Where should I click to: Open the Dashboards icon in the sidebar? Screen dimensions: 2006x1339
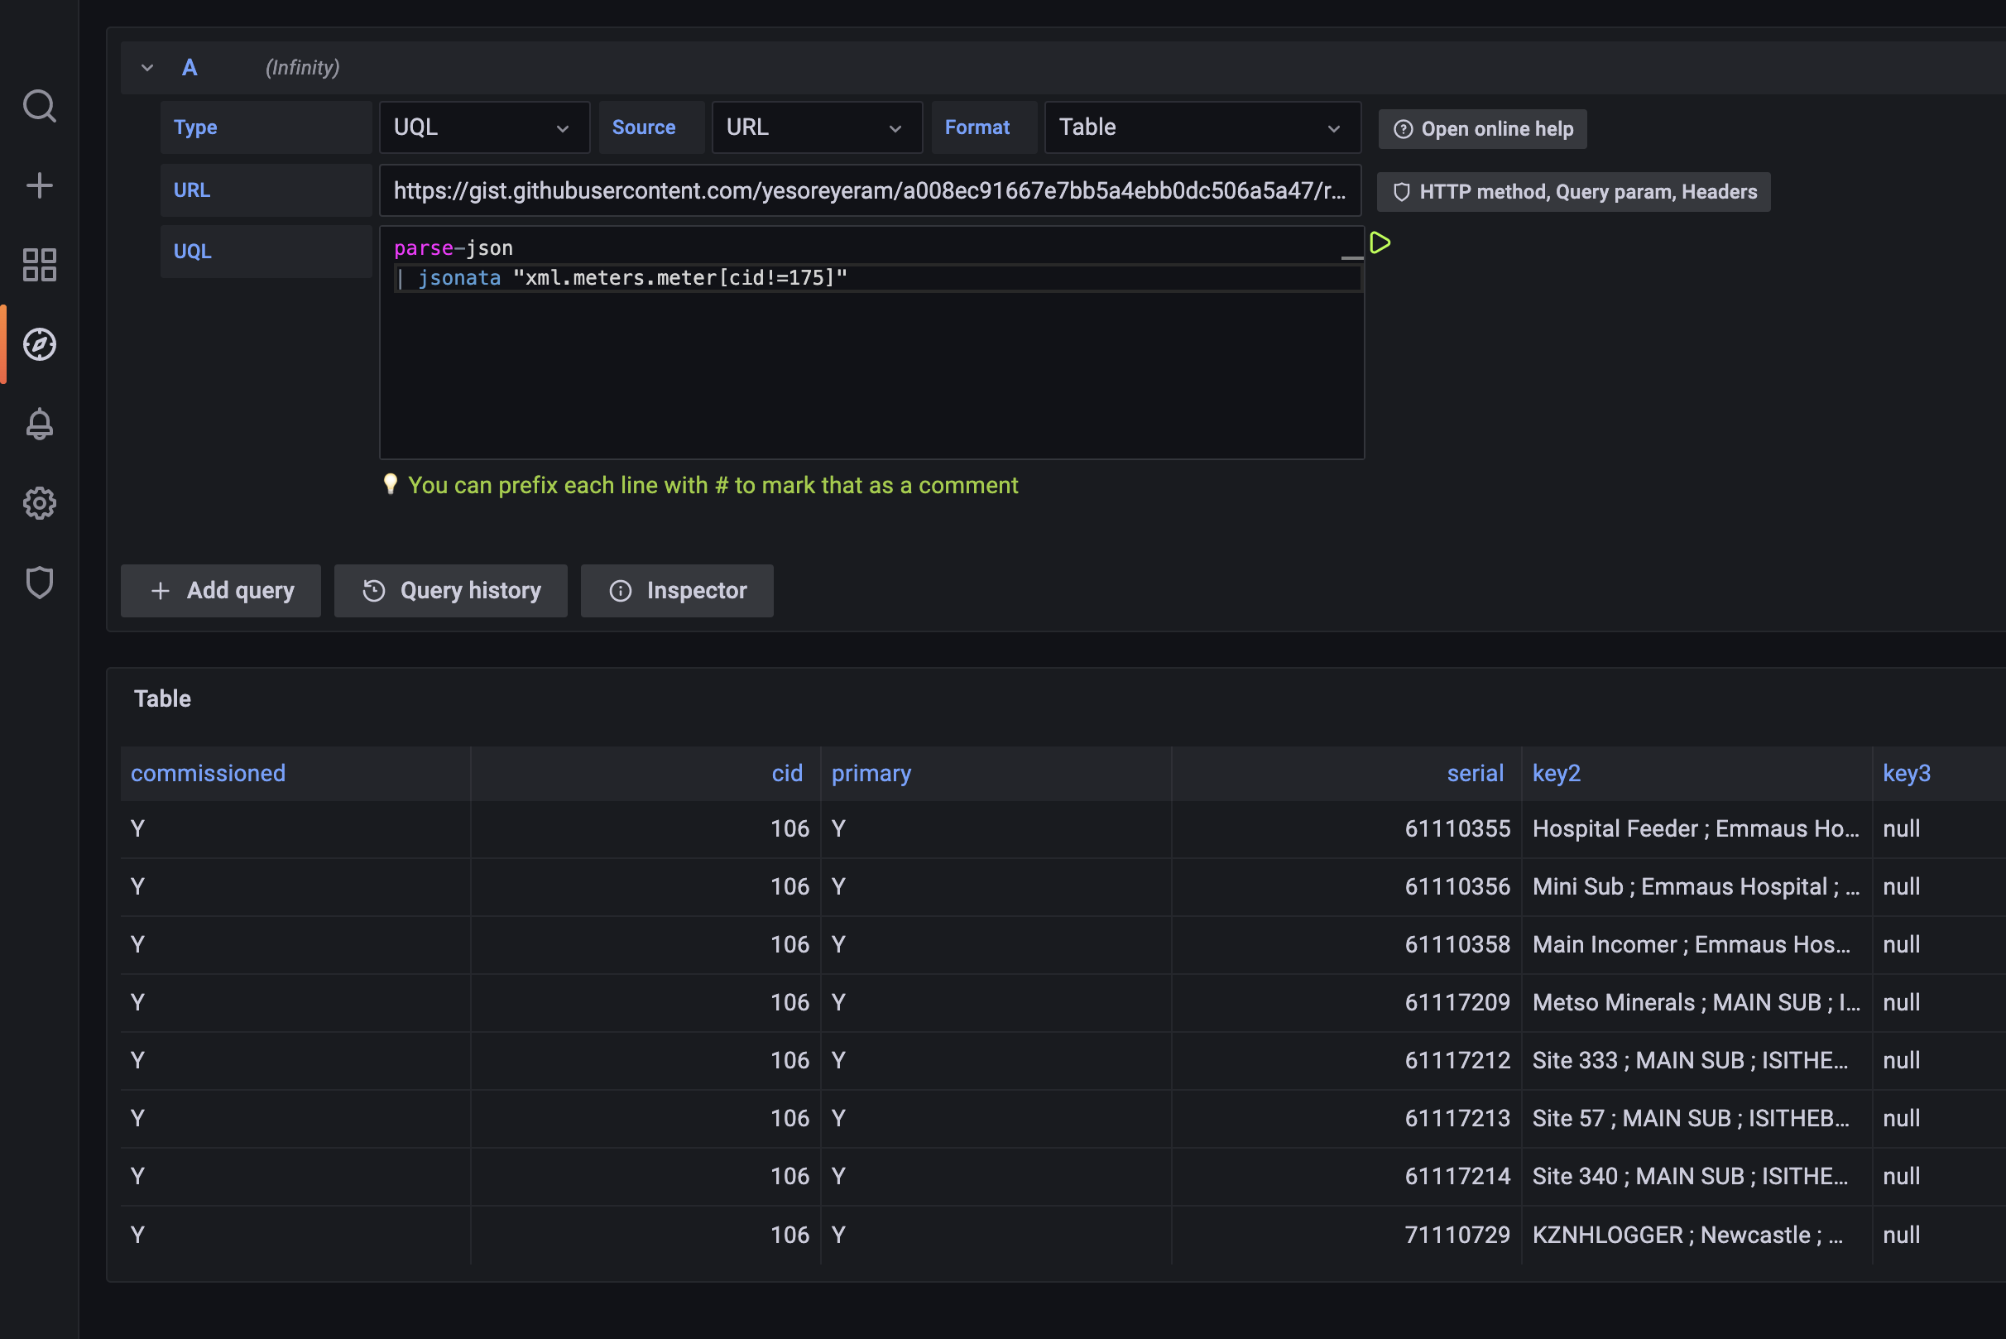[39, 265]
